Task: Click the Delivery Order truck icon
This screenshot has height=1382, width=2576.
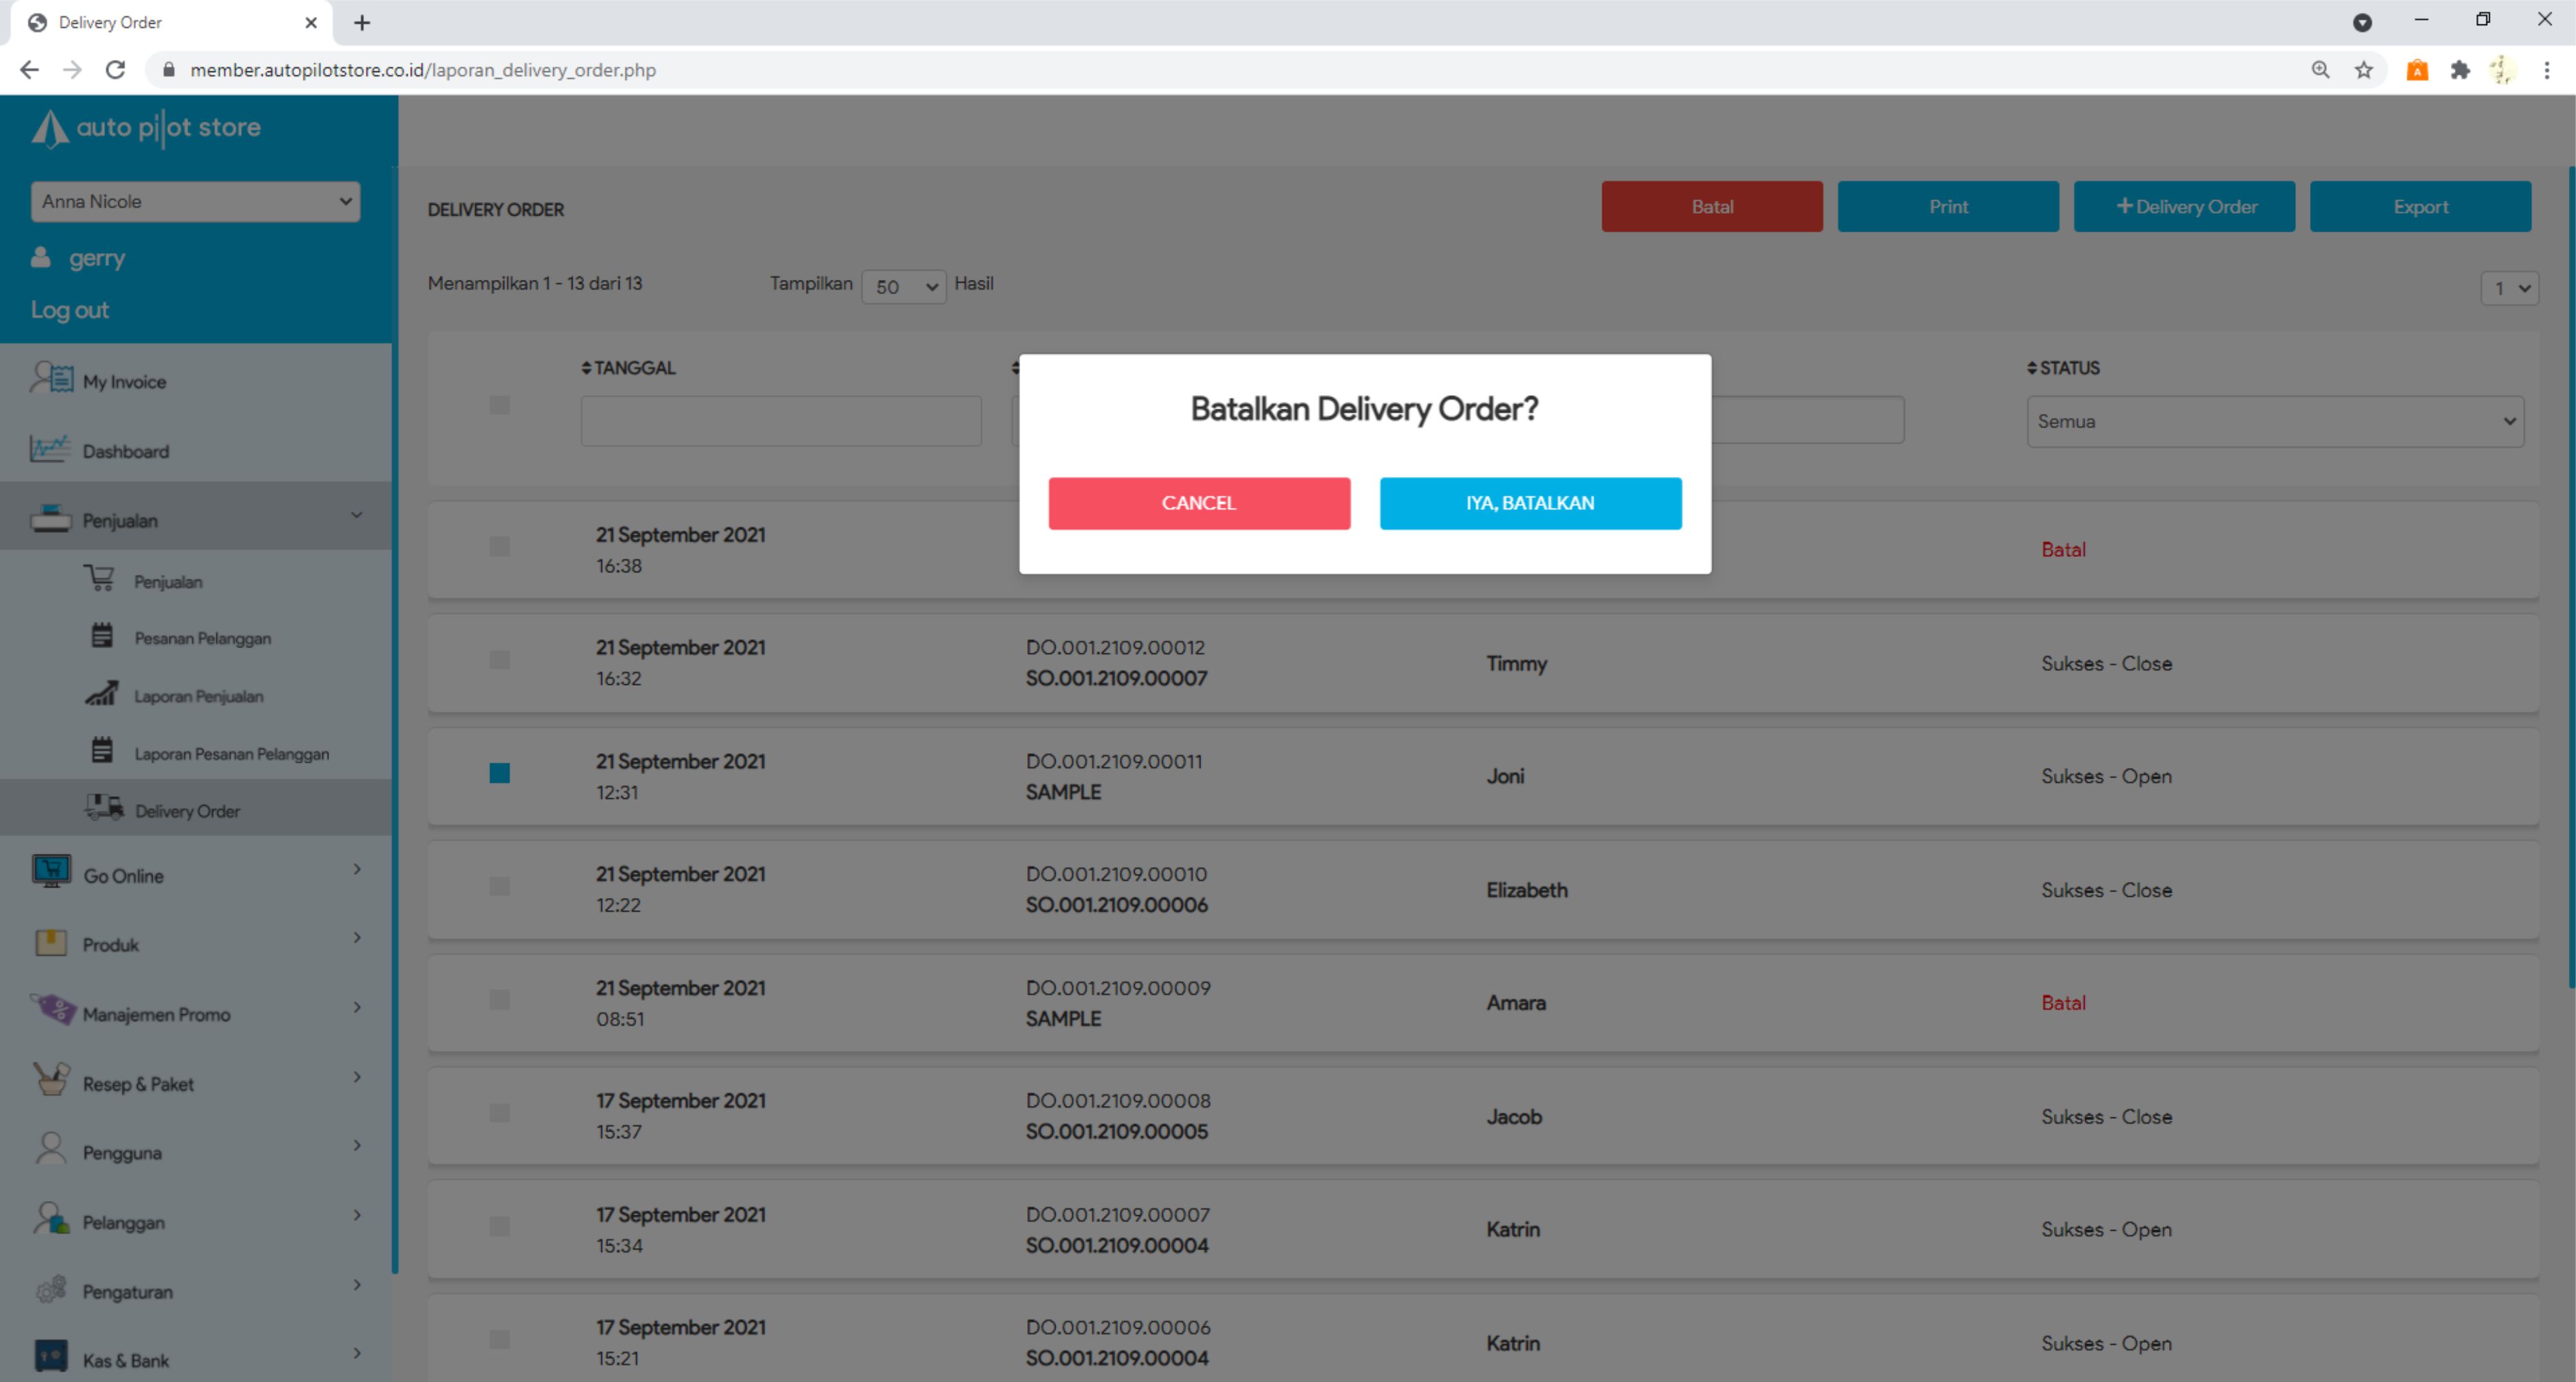Action: (x=103, y=808)
